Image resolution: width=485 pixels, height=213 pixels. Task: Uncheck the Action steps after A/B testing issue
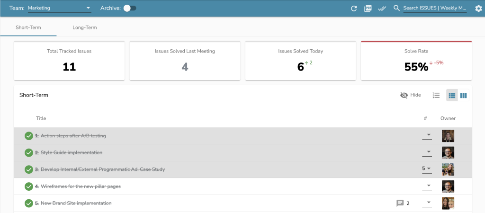coord(29,136)
